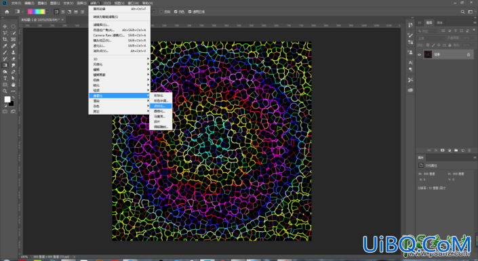Viewport: 478px width, 261px height.
Task: Toggle the 仿色 (Dither) checkbox
Action: 176,12
